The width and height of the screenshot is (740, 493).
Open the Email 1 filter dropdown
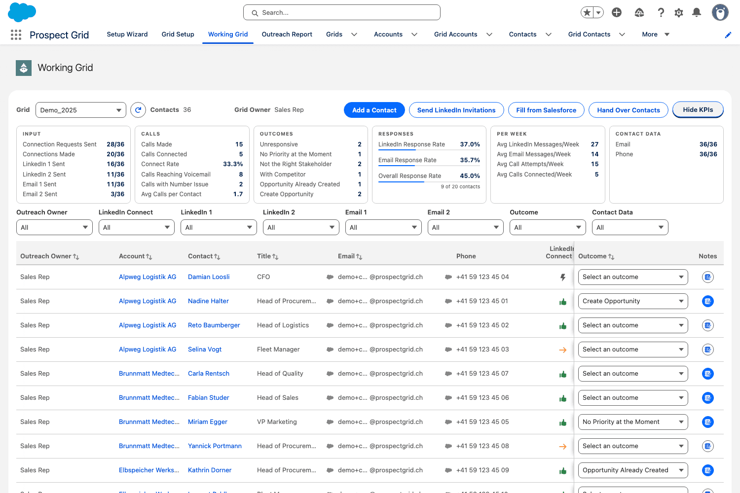coord(383,227)
